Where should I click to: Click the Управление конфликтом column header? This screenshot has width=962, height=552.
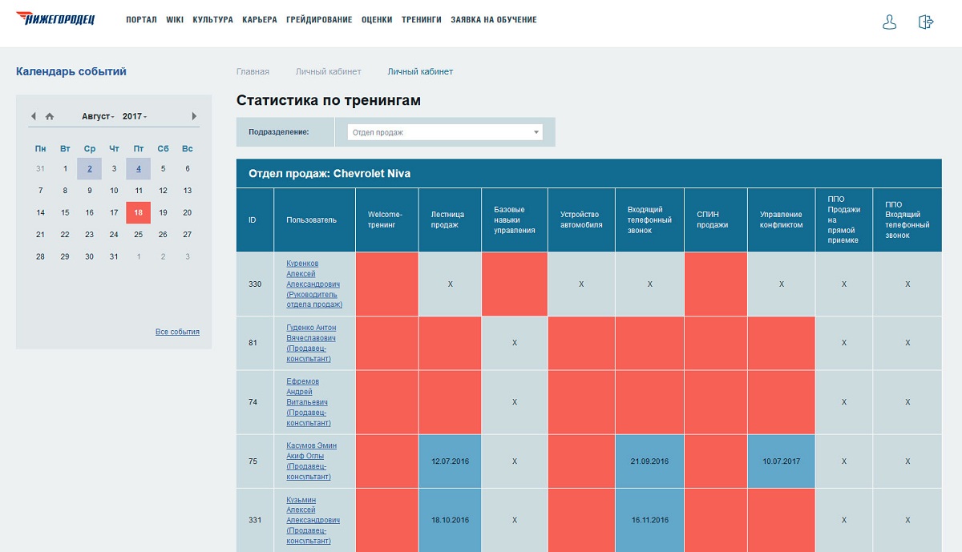(x=781, y=220)
